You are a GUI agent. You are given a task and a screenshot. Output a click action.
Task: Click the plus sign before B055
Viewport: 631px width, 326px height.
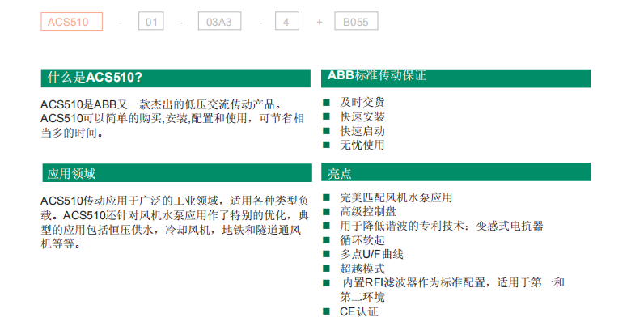pos(319,22)
